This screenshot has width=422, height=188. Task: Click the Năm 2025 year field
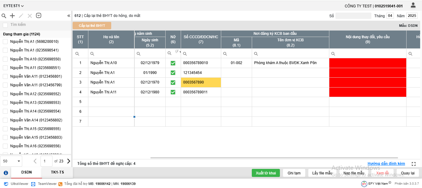[x=412, y=16]
